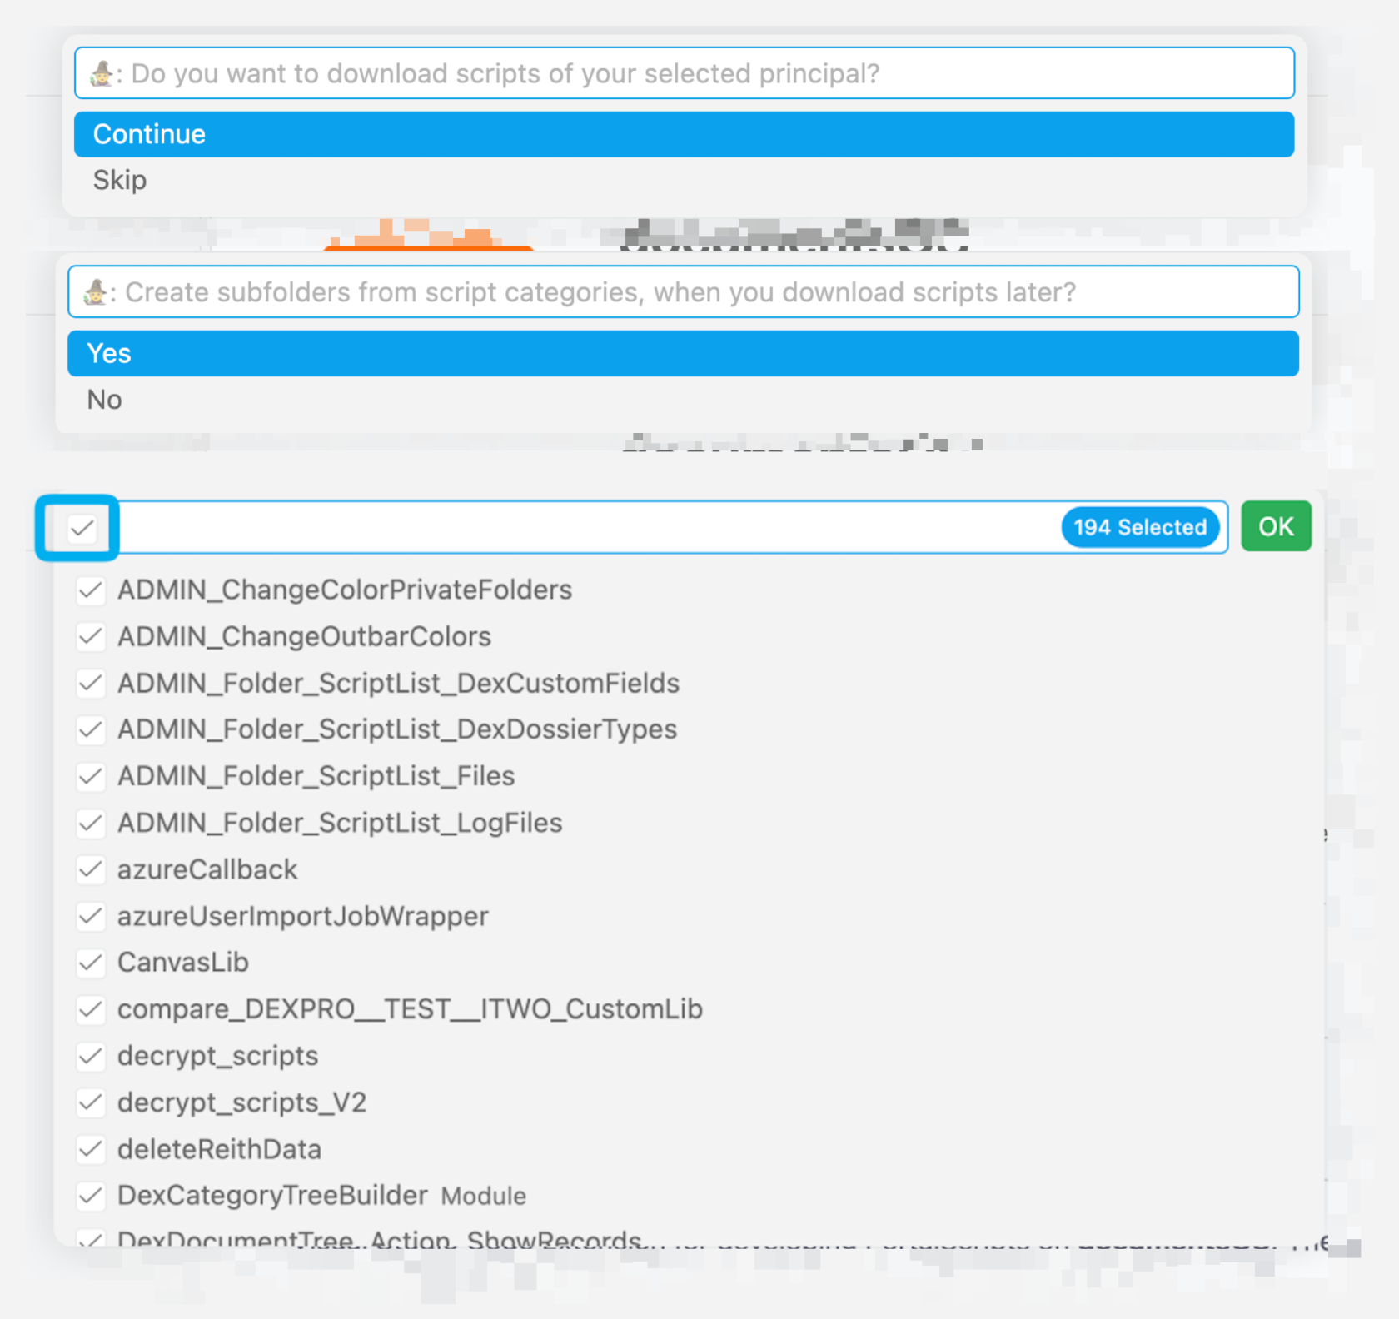Toggle ADMIN_Folder_ScriptList_Files checkbox
The width and height of the screenshot is (1399, 1319).
coord(91,777)
